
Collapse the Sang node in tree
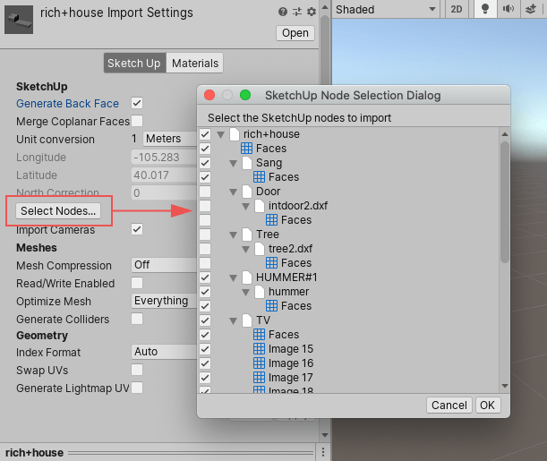tap(234, 163)
